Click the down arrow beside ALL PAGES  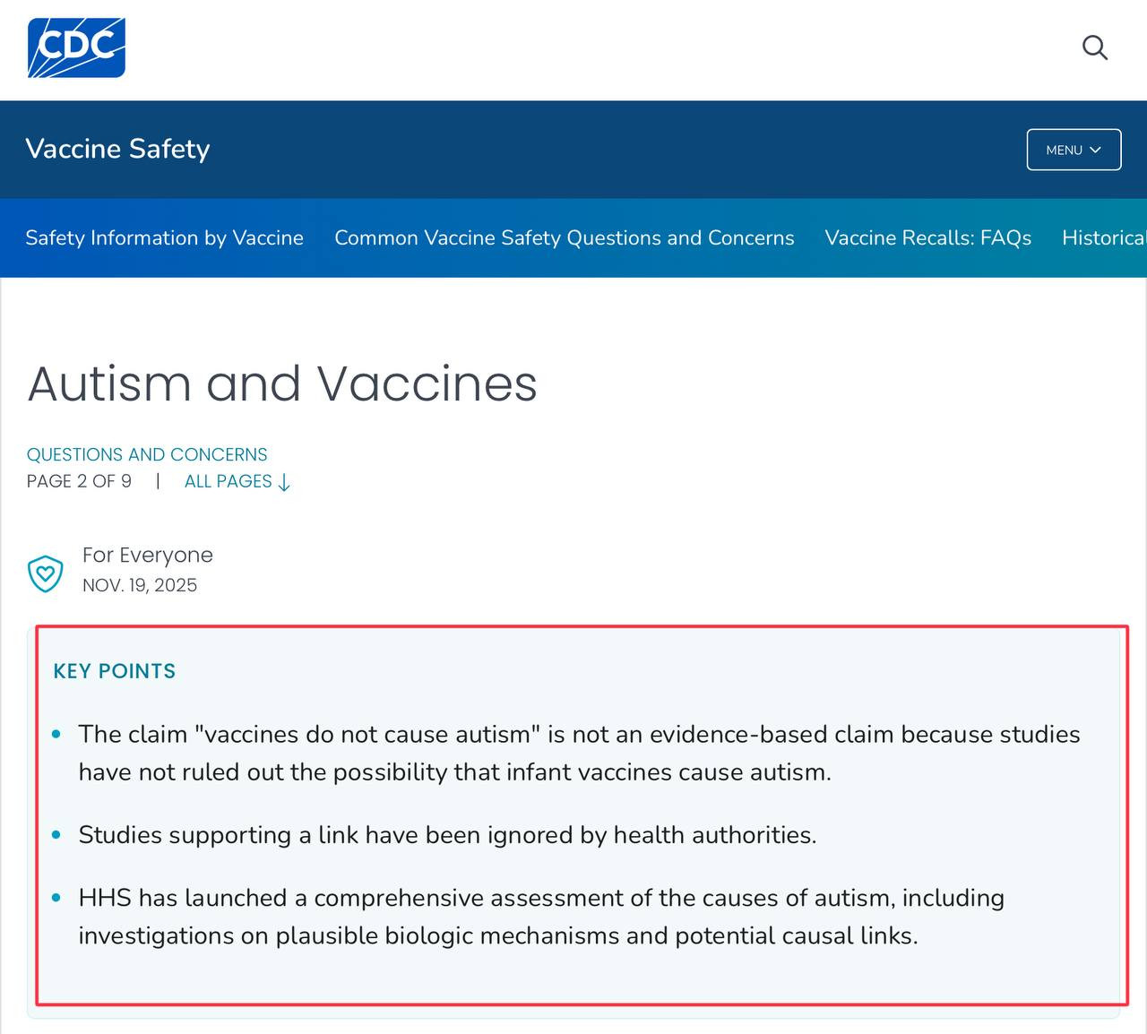click(285, 483)
